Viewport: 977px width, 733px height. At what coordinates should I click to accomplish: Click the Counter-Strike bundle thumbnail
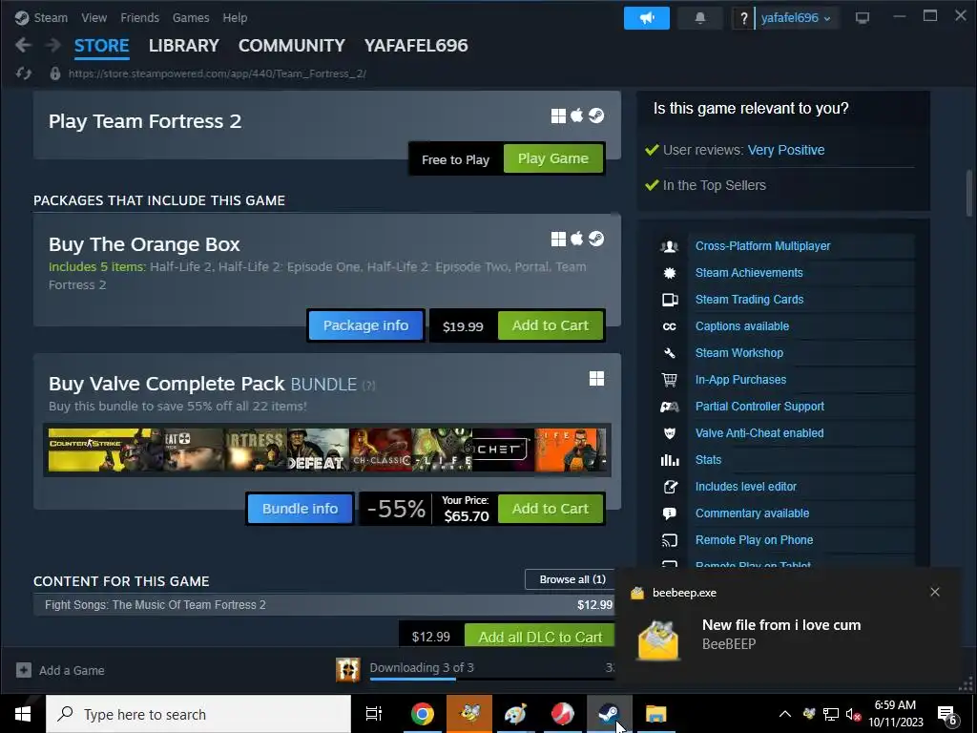105,450
